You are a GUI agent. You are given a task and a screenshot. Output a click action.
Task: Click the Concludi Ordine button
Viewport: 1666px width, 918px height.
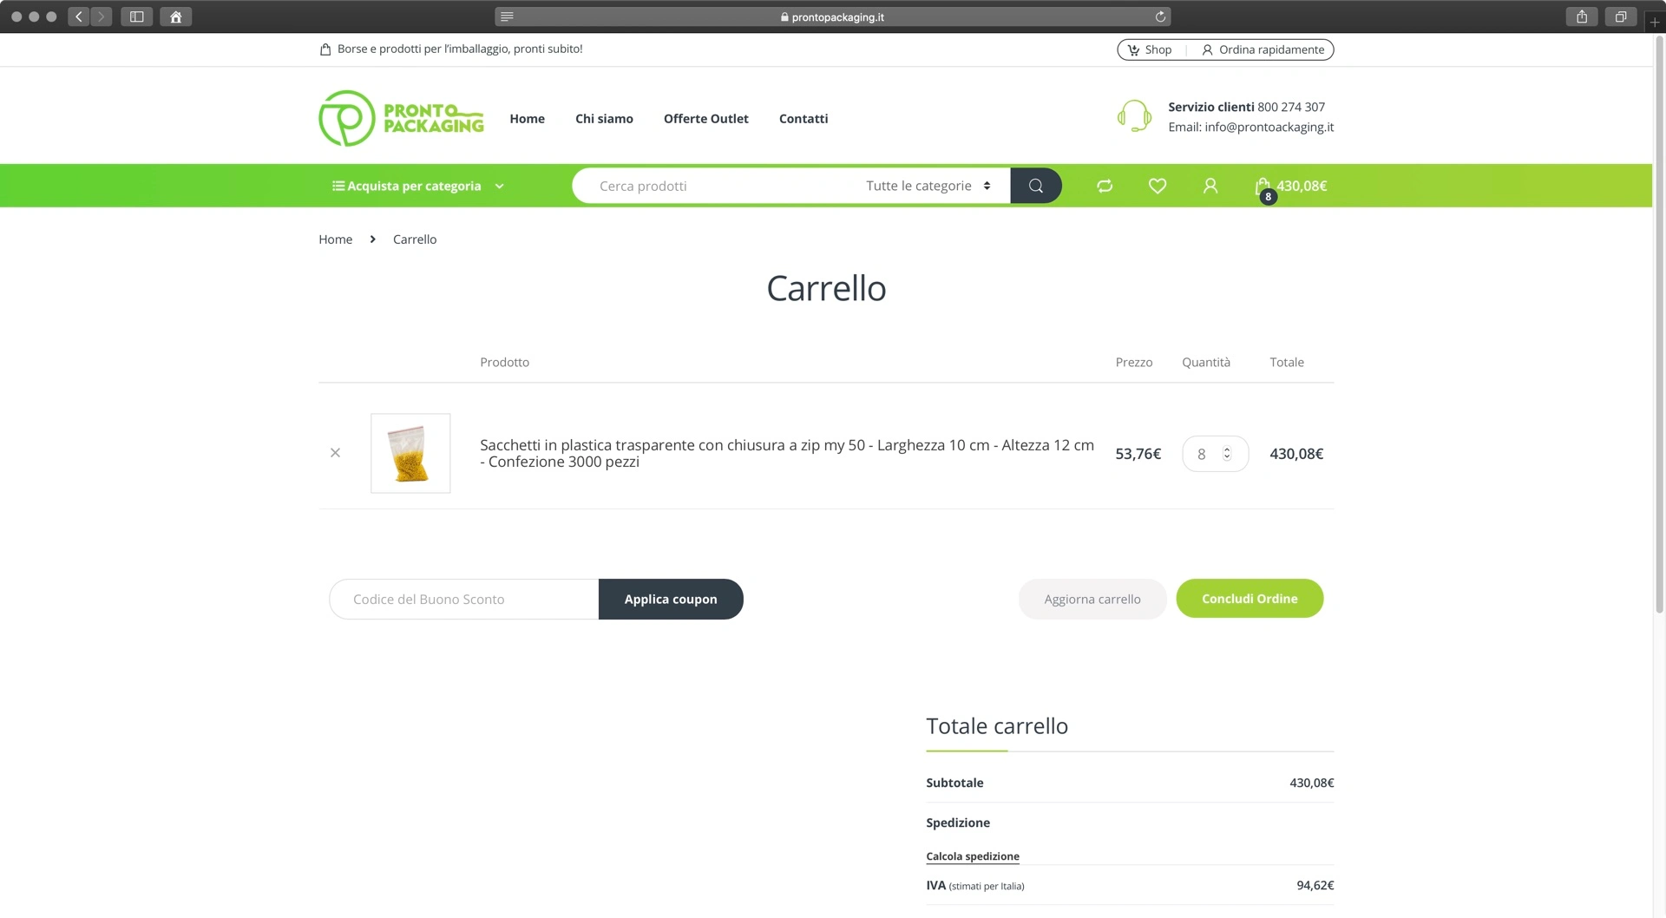(x=1249, y=599)
